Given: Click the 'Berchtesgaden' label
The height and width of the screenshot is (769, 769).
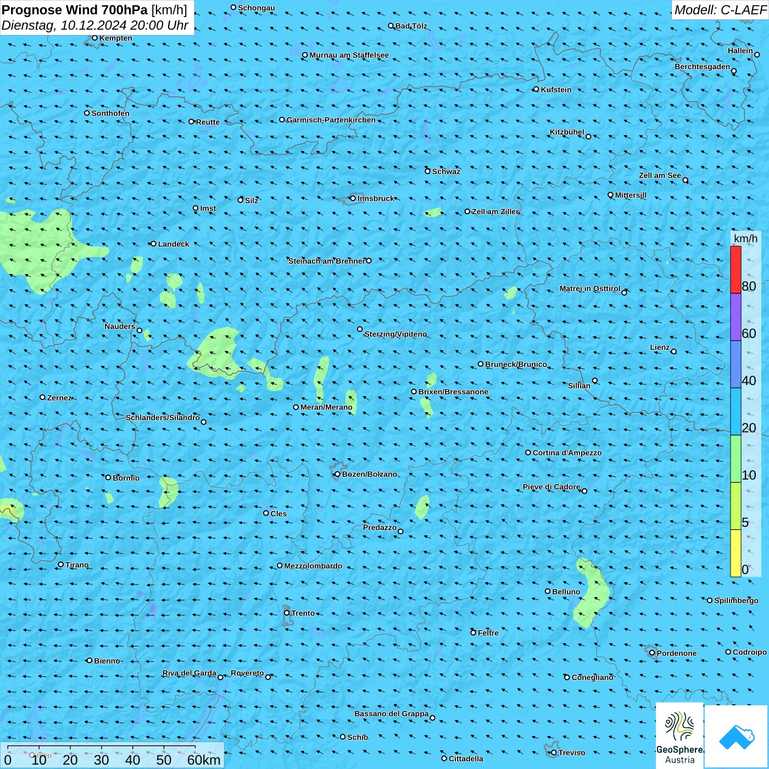Looking at the screenshot, I should [703, 66].
